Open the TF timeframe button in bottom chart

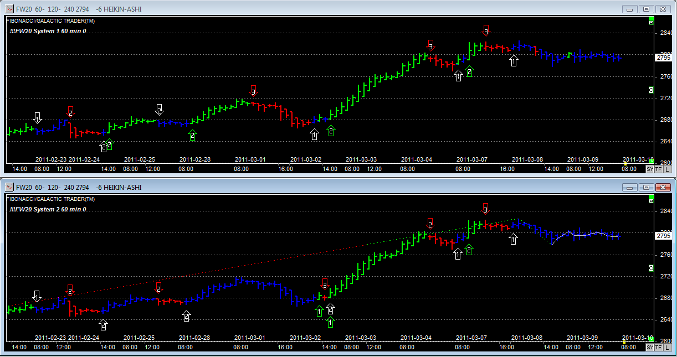point(658,347)
